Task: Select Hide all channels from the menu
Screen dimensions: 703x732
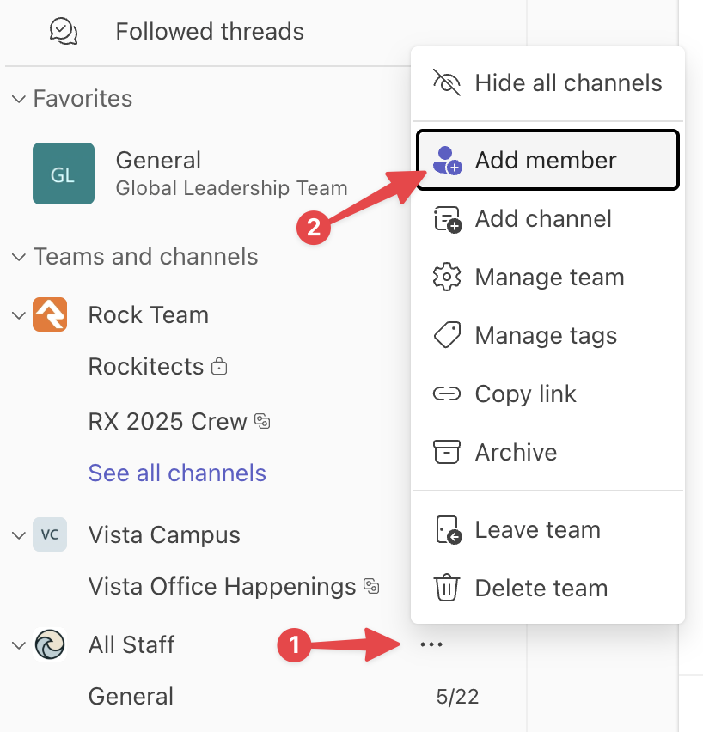Action: pyautogui.click(x=548, y=83)
